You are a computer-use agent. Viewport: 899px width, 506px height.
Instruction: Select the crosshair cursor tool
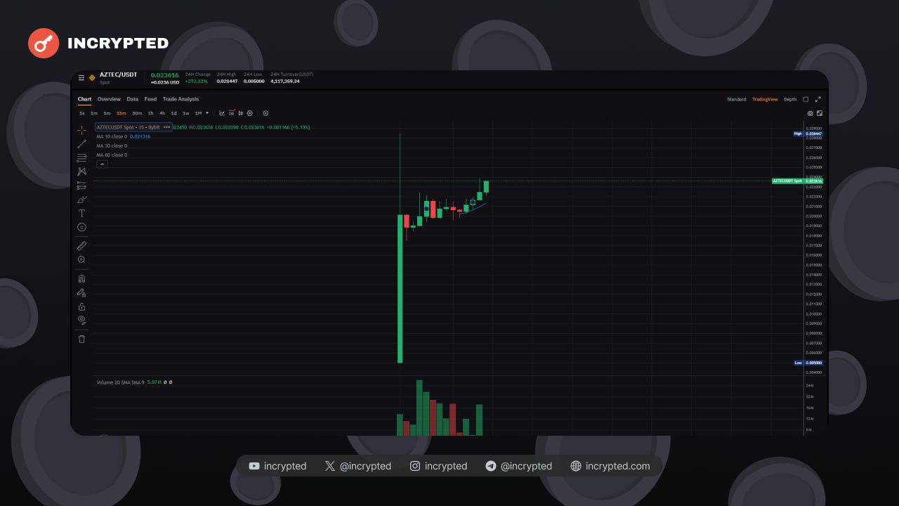point(81,130)
